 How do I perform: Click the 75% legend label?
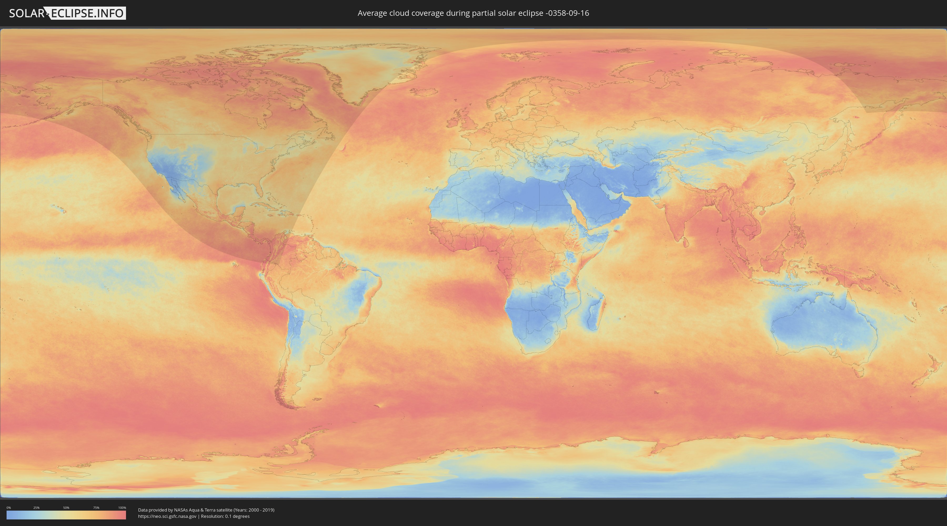point(96,508)
